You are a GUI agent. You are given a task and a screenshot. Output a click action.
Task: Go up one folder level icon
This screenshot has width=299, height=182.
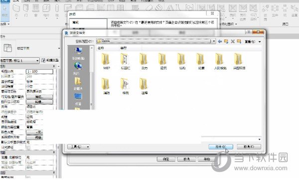coord(226,41)
